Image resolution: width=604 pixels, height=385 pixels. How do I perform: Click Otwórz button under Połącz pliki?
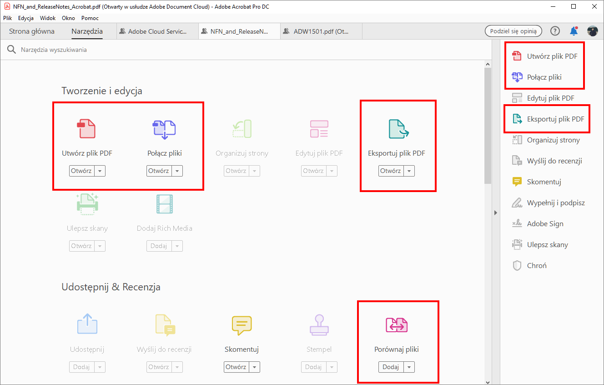(x=159, y=171)
